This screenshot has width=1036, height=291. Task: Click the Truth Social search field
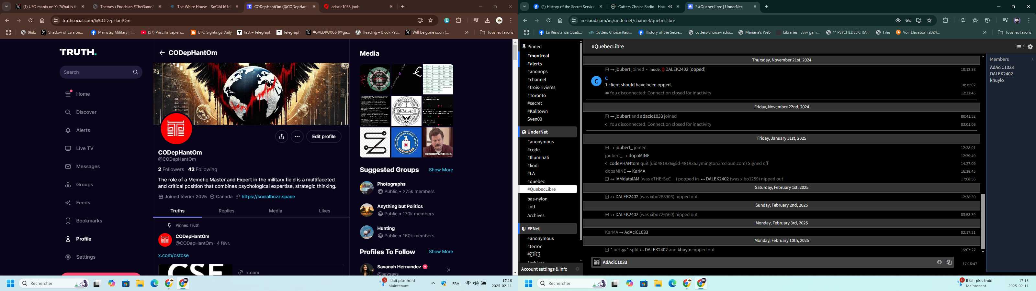101,72
